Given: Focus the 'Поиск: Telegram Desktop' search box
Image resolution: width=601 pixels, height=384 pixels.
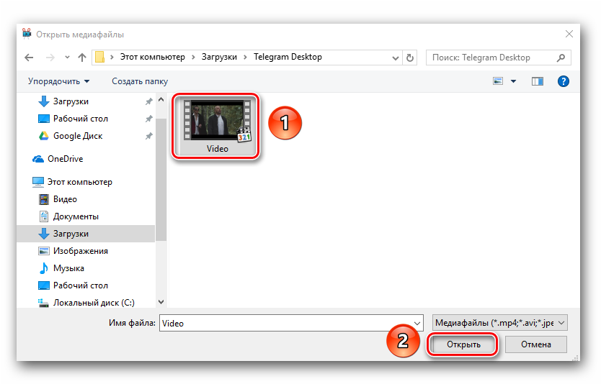Looking at the screenshot, I should pos(498,58).
